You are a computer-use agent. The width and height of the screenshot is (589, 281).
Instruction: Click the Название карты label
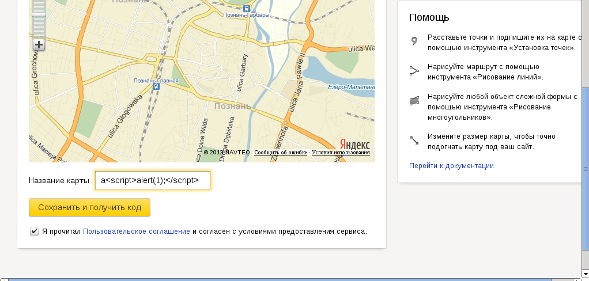tap(59, 180)
